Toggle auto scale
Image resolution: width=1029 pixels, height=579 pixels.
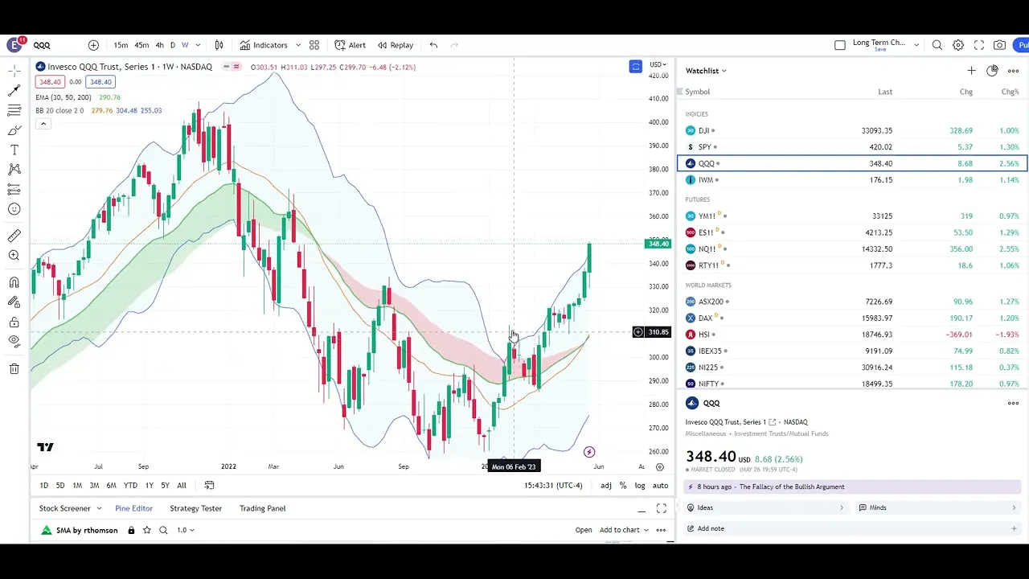pos(660,485)
